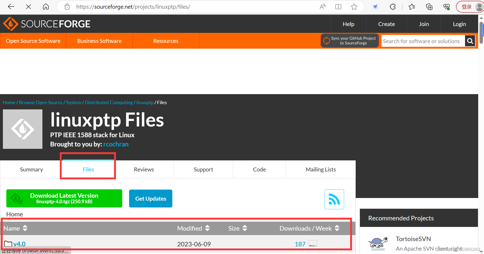
Task: Sort files by Modified arrows
Action: click(x=207, y=228)
